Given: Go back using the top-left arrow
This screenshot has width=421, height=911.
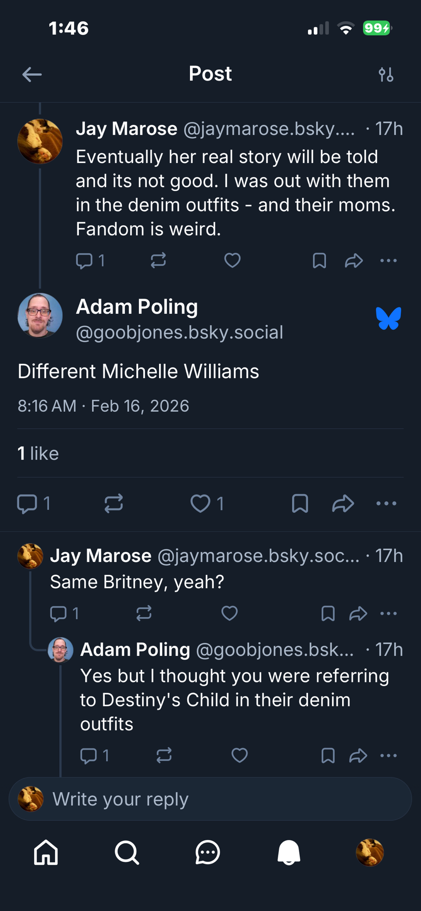Looking at the screenshot, I should pyautogui.click(x=32, y=74).
